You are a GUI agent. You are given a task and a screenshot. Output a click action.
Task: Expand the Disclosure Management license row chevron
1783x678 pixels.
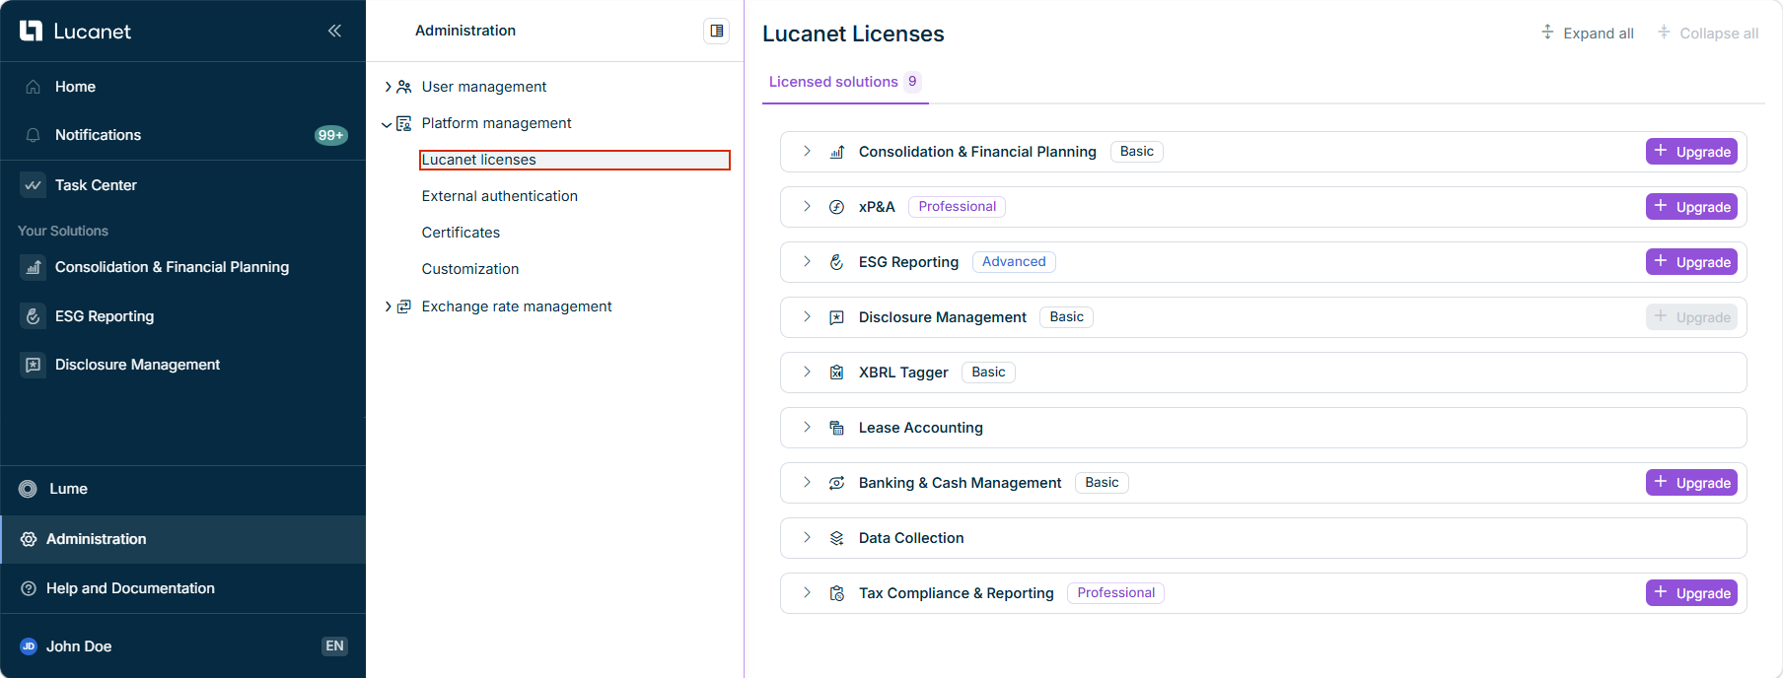click(807, 316)
